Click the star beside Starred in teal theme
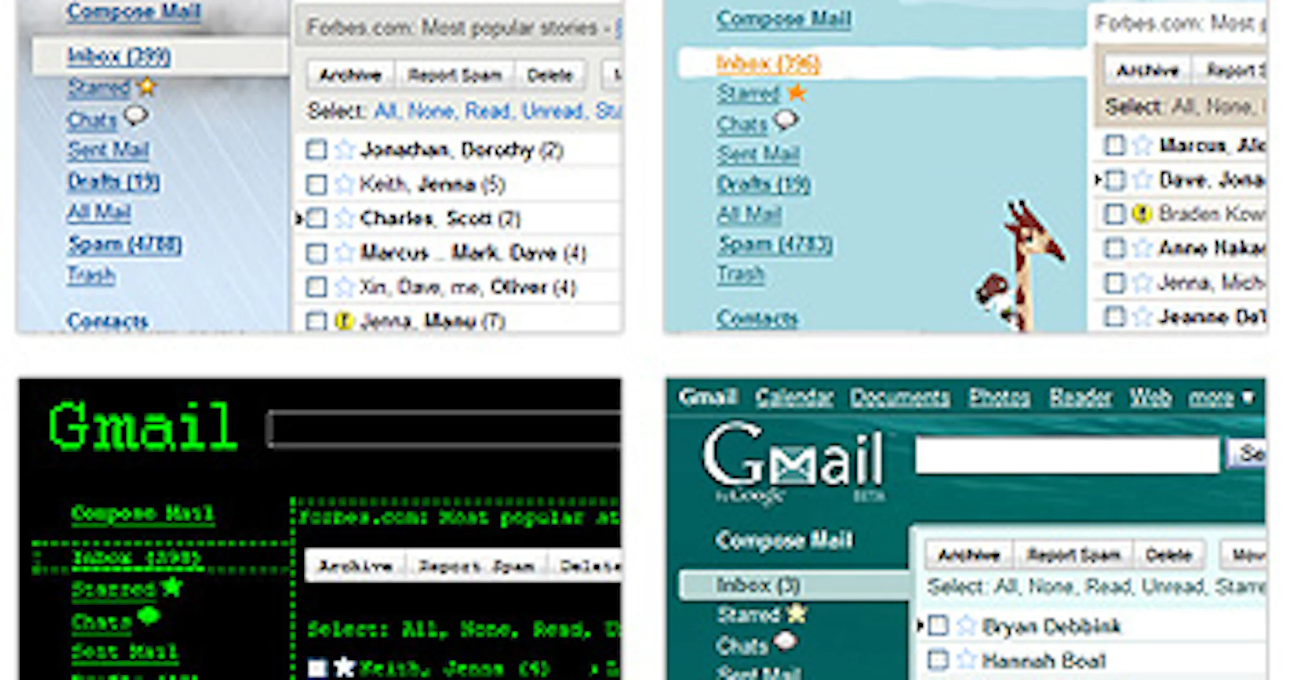 click(796, 614)
